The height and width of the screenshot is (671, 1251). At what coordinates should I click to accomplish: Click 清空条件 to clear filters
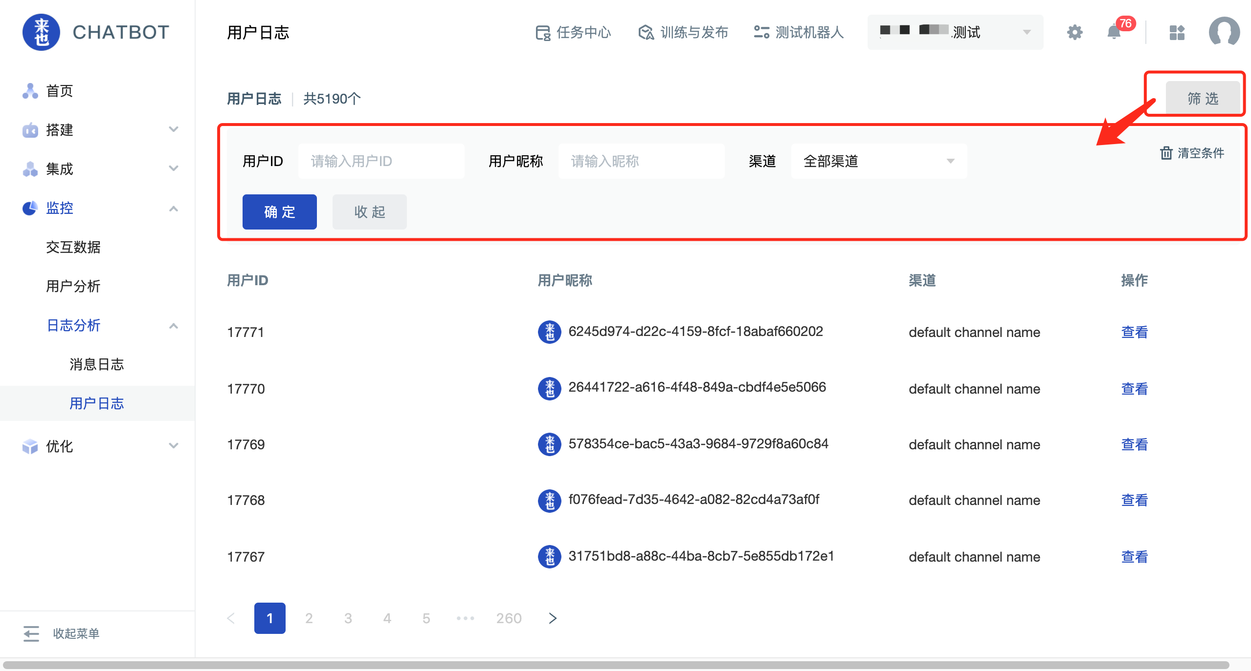pos(1192,153)
